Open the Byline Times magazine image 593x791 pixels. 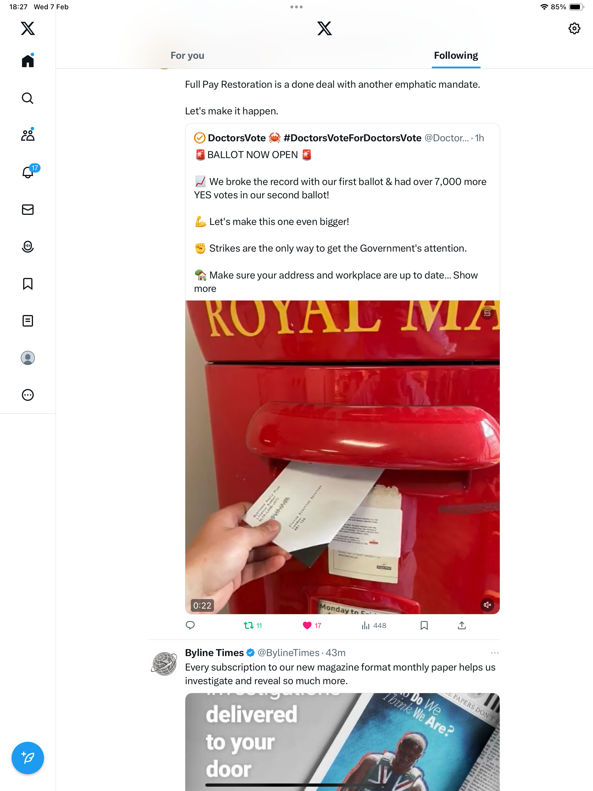(342, 742)
